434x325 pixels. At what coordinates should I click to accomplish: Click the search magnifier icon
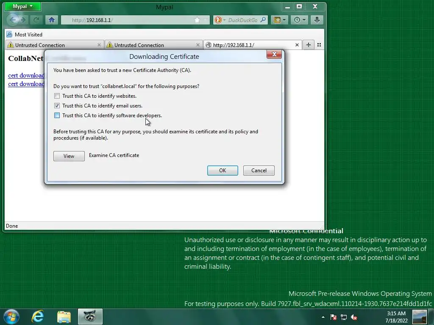click(x=263, y=20)
